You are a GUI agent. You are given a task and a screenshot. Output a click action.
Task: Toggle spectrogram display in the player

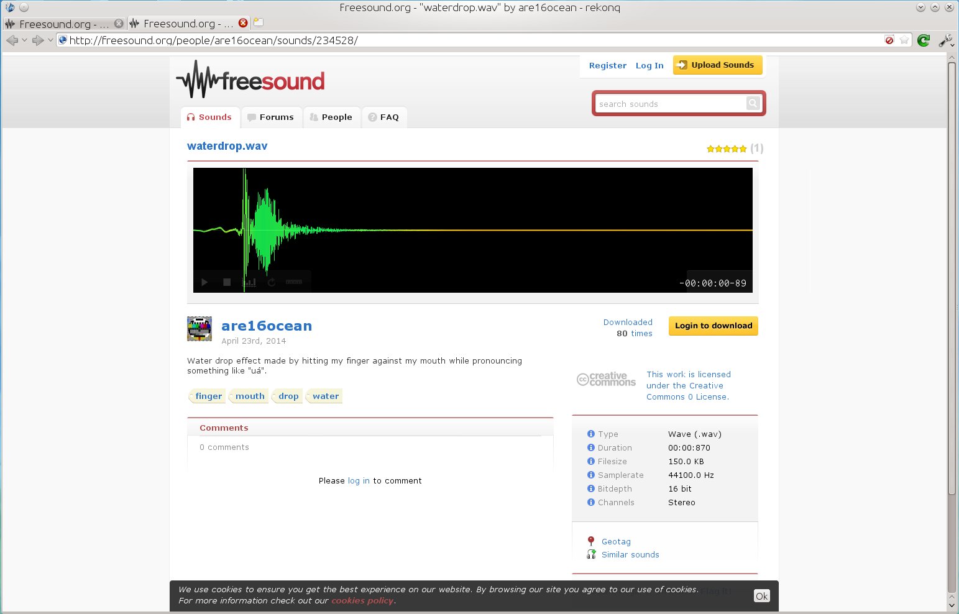[249, 282]
